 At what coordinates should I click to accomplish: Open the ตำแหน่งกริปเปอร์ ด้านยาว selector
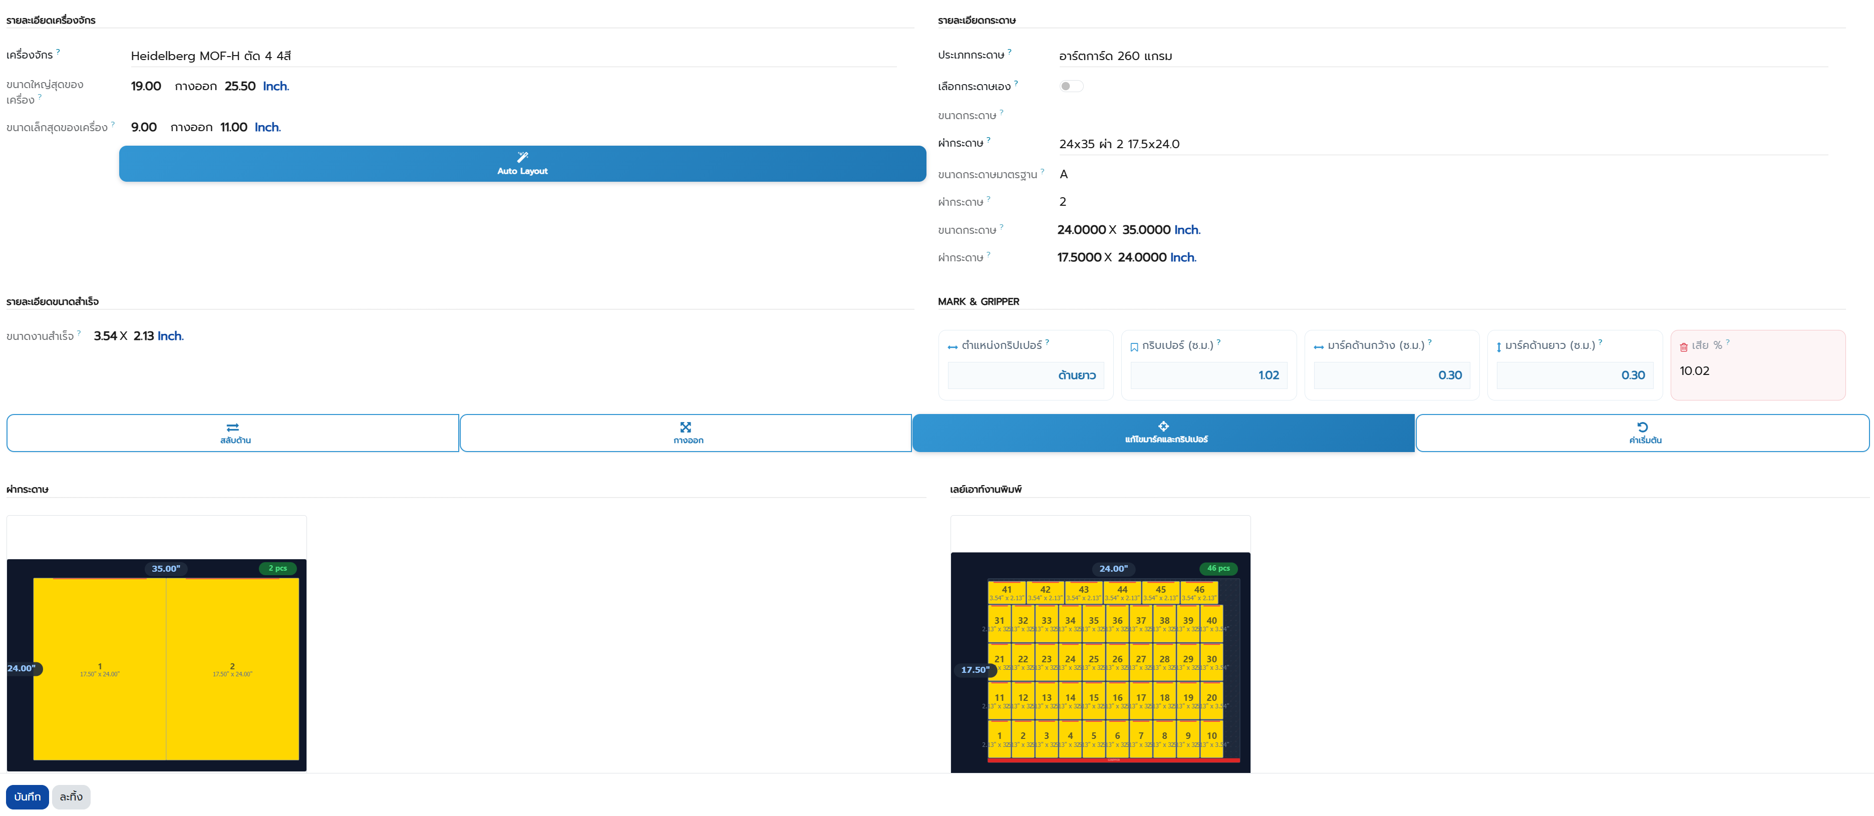(1026, 375)
